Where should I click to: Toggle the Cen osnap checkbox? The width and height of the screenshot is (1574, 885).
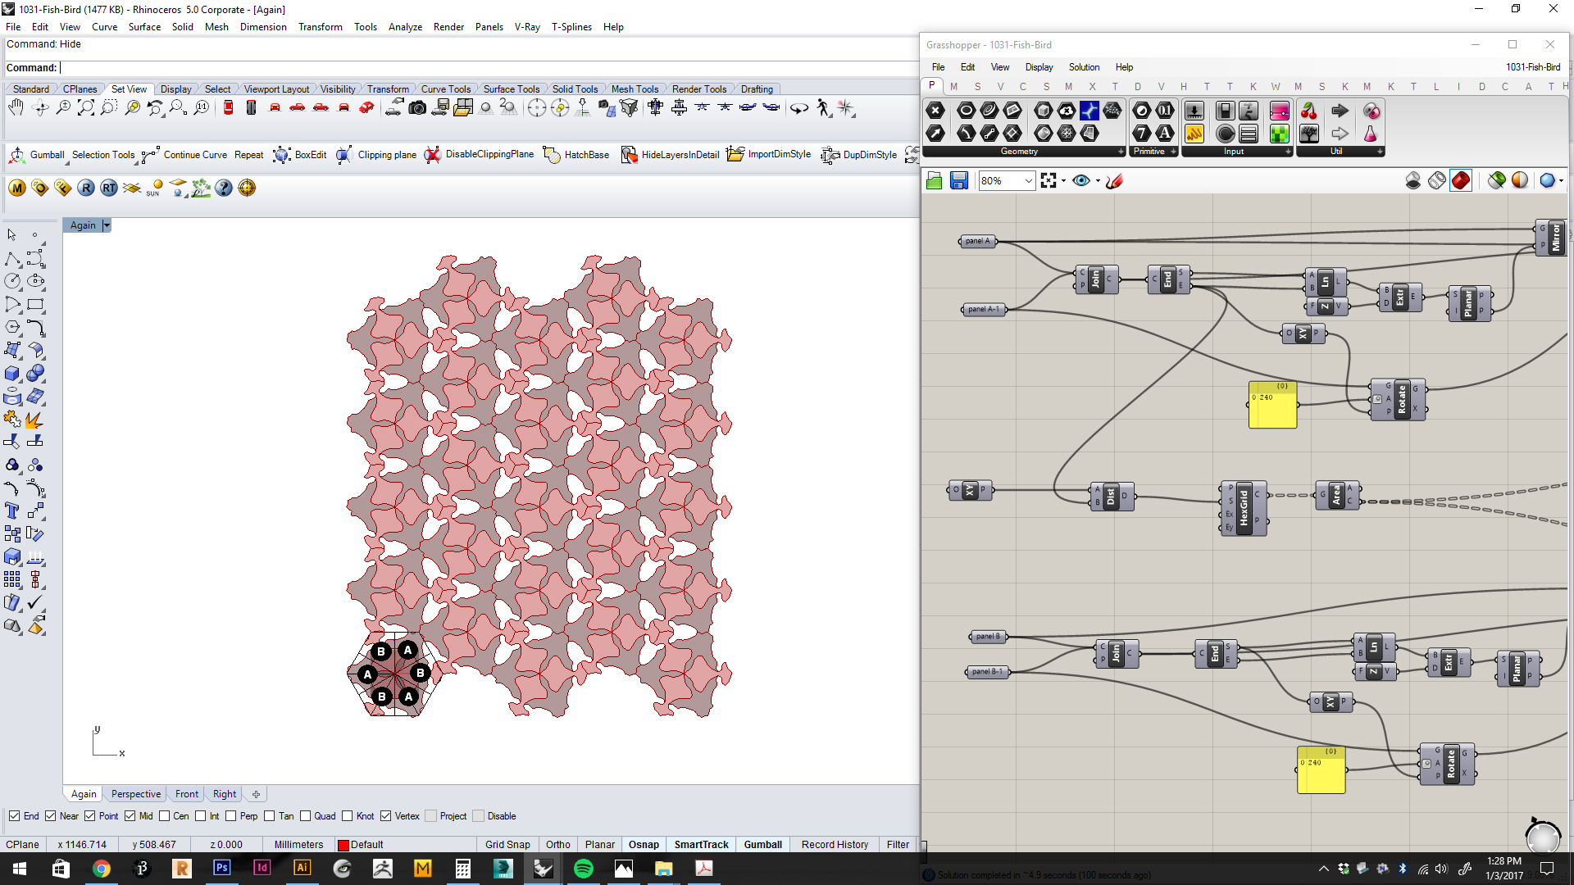point(165,816)
